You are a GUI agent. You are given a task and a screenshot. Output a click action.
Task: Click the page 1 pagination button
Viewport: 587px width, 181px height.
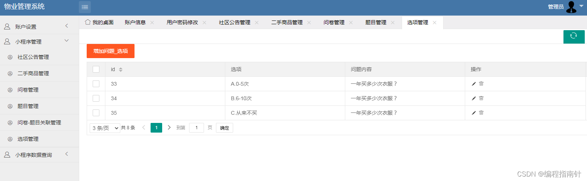point(156,128)
